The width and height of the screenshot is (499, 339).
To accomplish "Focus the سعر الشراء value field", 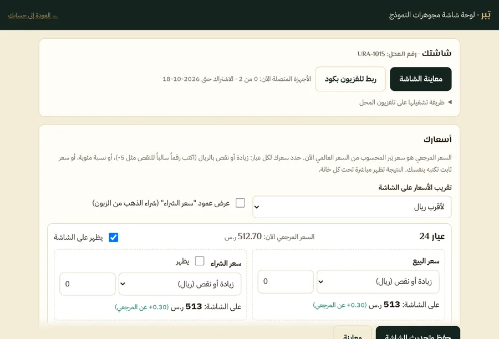I will [x=88, y=284].
